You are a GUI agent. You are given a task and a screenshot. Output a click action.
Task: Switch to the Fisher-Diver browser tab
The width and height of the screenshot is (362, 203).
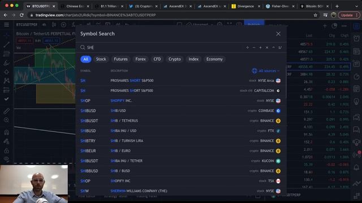(x=280, y=6)
